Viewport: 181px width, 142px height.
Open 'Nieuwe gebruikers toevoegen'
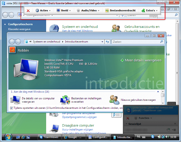132,100
